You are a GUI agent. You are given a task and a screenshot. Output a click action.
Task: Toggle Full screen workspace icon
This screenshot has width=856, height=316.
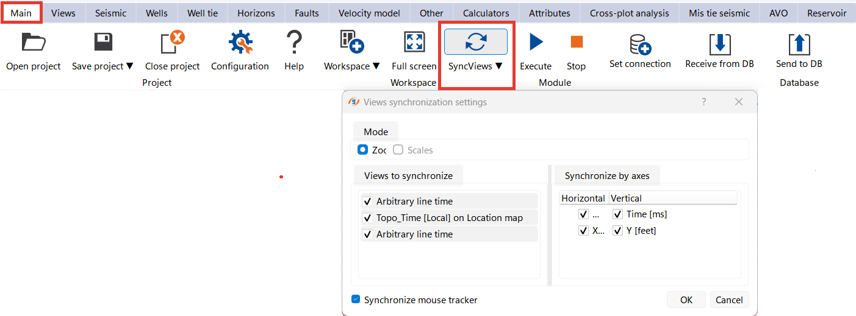[x=414, y=43]
